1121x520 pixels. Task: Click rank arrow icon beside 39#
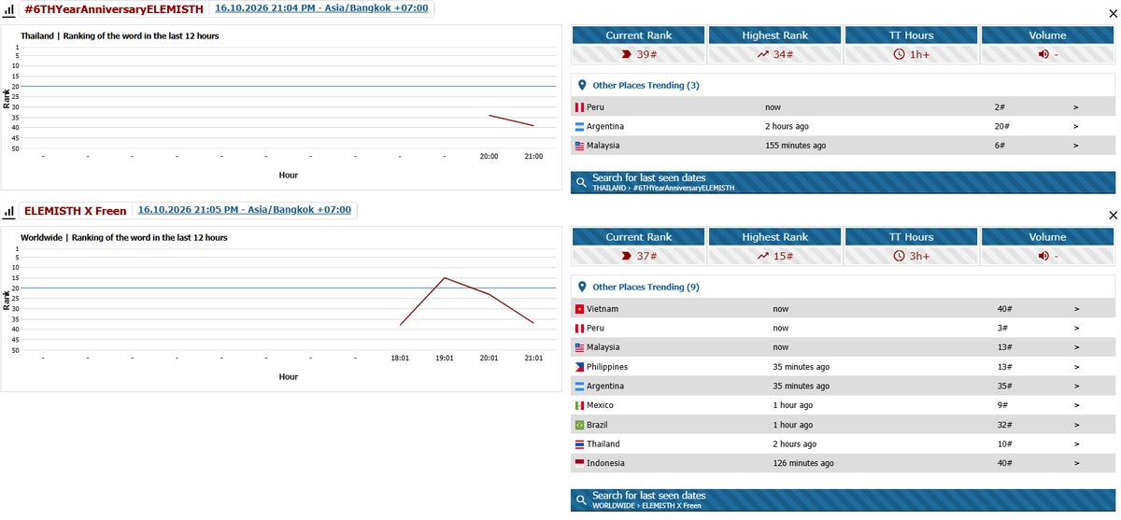coord(626,54)
